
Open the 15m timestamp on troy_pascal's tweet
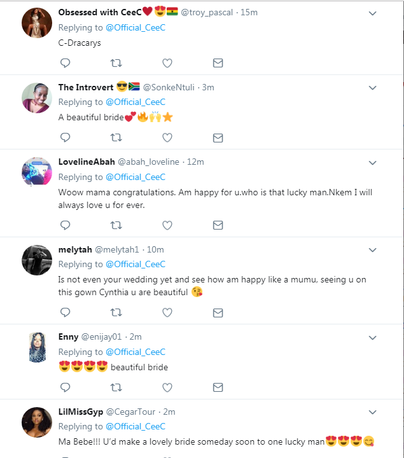[x=246, y=13]
